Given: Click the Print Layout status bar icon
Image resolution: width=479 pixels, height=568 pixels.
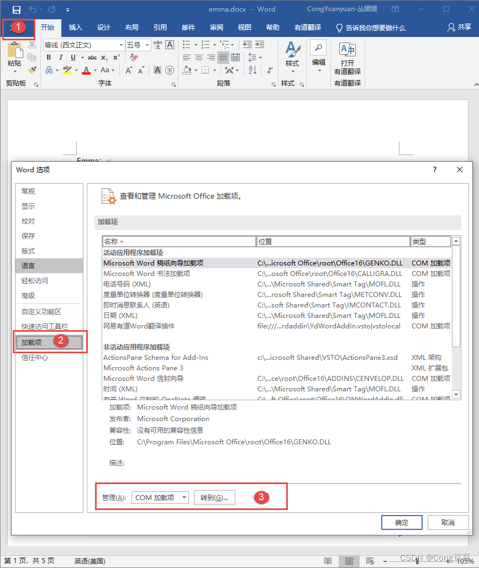Looking at the screenshot, I should pos(349,561).
